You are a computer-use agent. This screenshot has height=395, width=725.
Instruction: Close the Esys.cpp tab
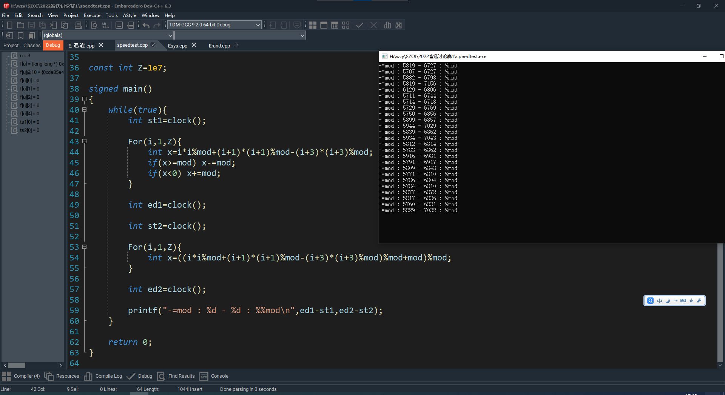point(194,45)
